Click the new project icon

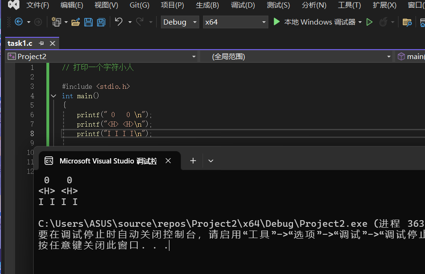(x=56, y=22)
